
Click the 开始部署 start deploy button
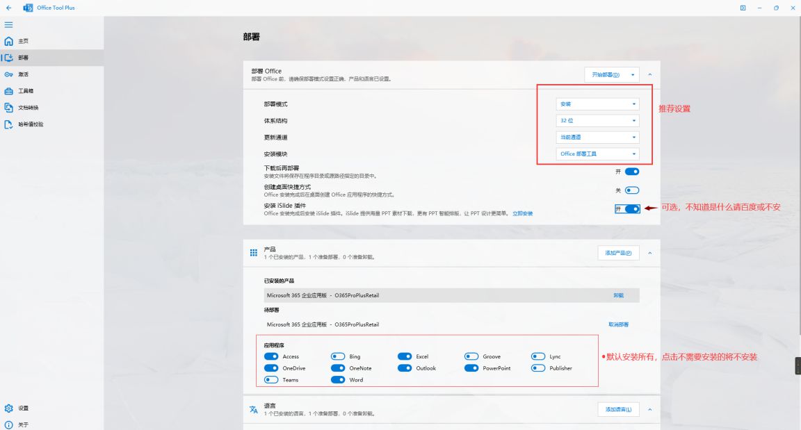(606, 74)
